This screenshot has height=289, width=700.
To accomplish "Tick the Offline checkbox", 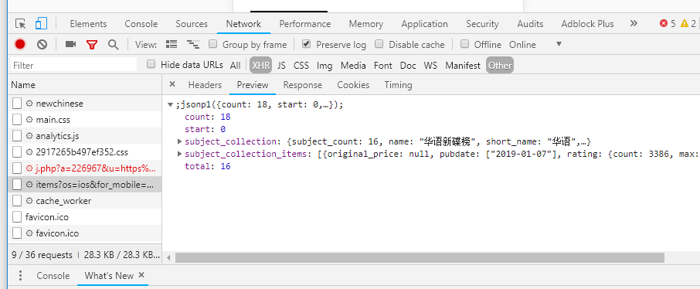I will pos(464,44).
